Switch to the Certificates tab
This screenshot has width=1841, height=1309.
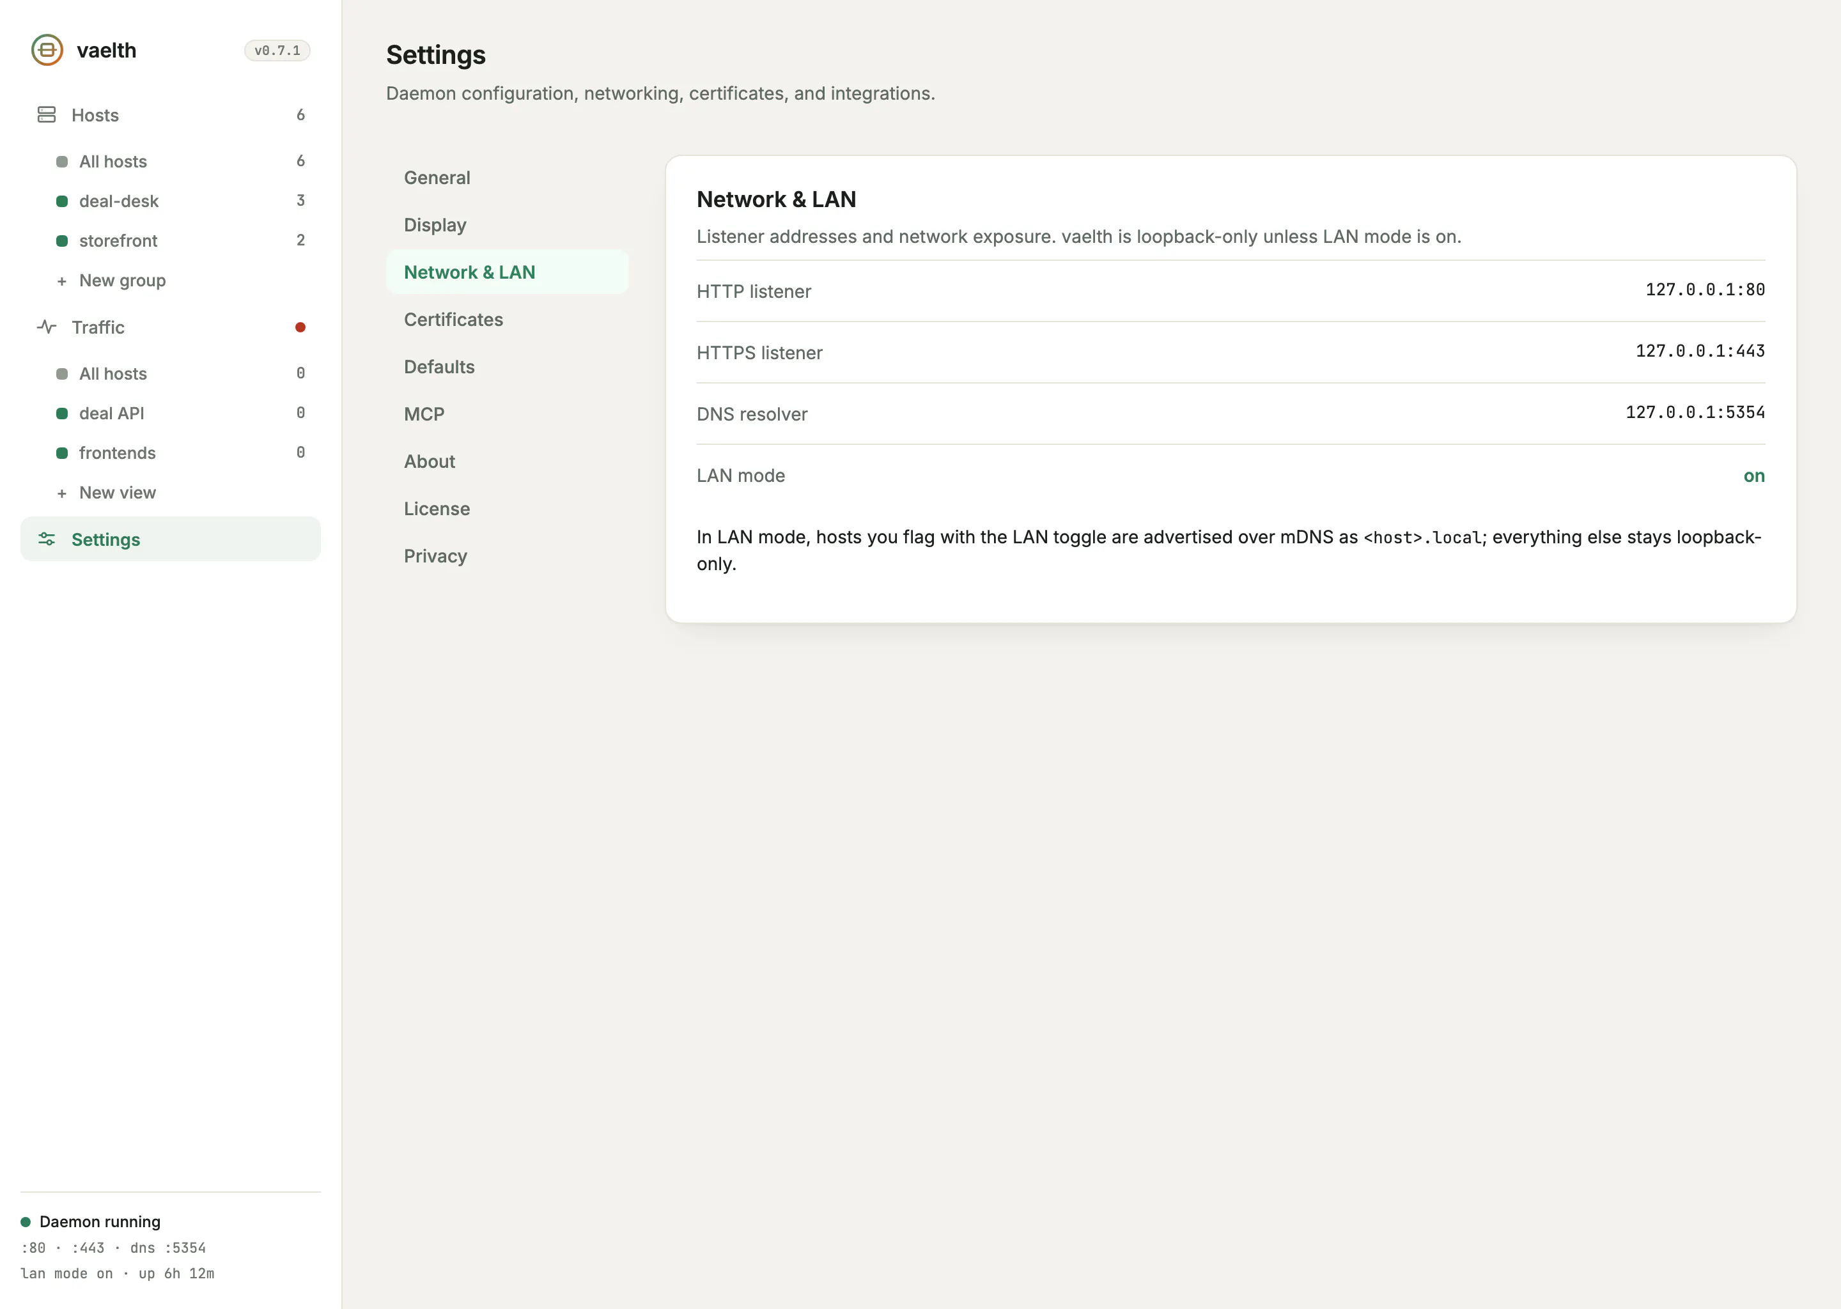pos(507,319)
